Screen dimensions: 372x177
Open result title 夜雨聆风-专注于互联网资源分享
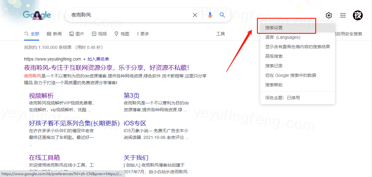106,68
